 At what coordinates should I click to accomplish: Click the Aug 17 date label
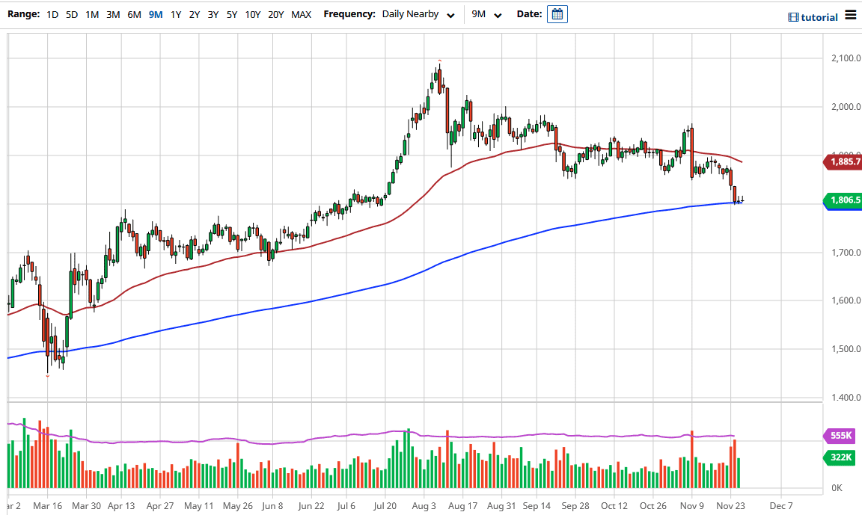click(x=463, y=506)
